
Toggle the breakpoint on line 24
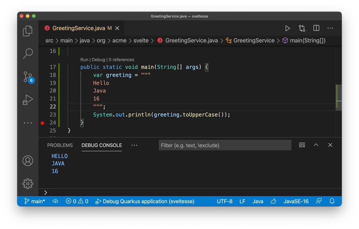click(42, 123)
